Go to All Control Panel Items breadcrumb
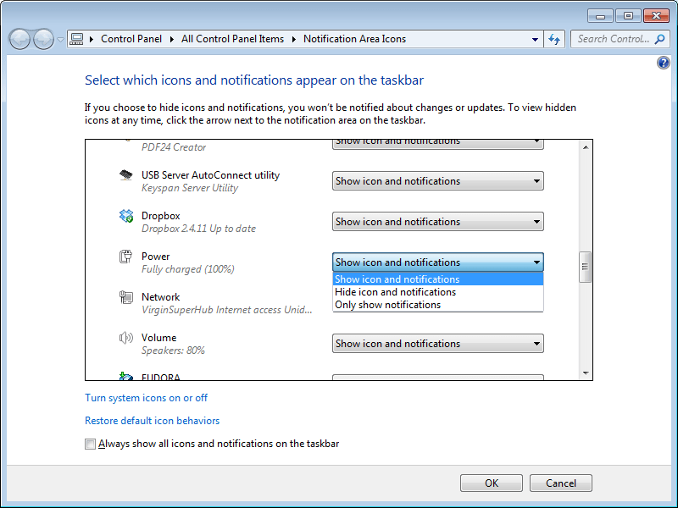Viewport: 678px width, 508px height. pos(232,39)
